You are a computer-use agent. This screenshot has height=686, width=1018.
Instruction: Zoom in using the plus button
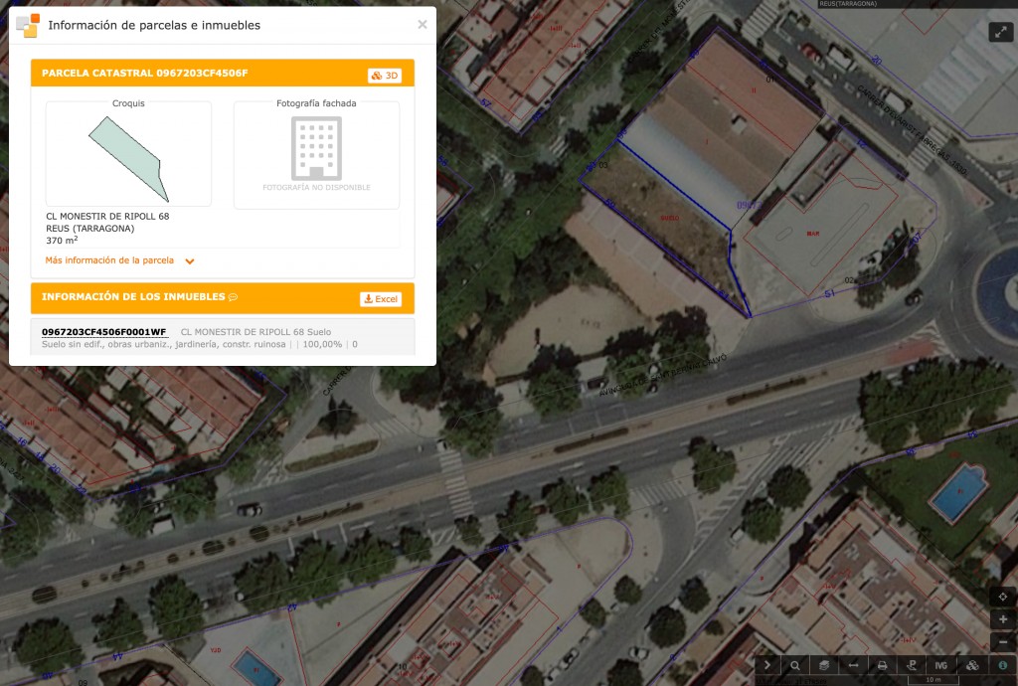pyautogui.click(x=1003, y=618)
